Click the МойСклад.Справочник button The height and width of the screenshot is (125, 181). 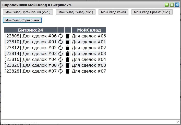[22, 20]
